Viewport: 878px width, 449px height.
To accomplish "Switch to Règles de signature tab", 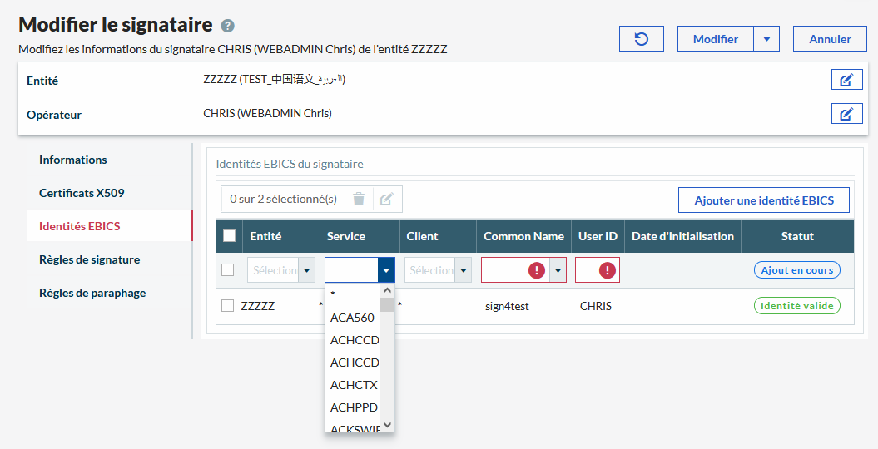I will coord(89,259).
